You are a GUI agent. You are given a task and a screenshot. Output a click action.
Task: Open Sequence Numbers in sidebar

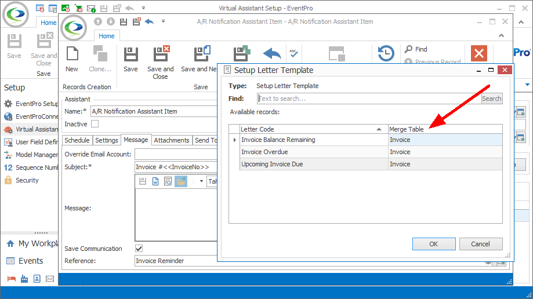tap(31, 167)
